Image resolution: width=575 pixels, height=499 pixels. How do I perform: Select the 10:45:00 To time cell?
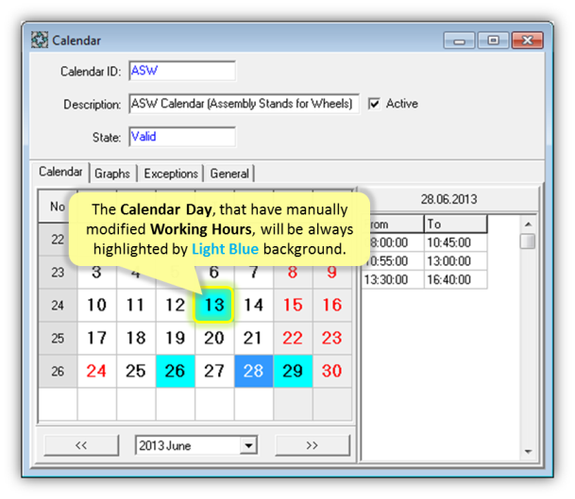pos(455,242)
